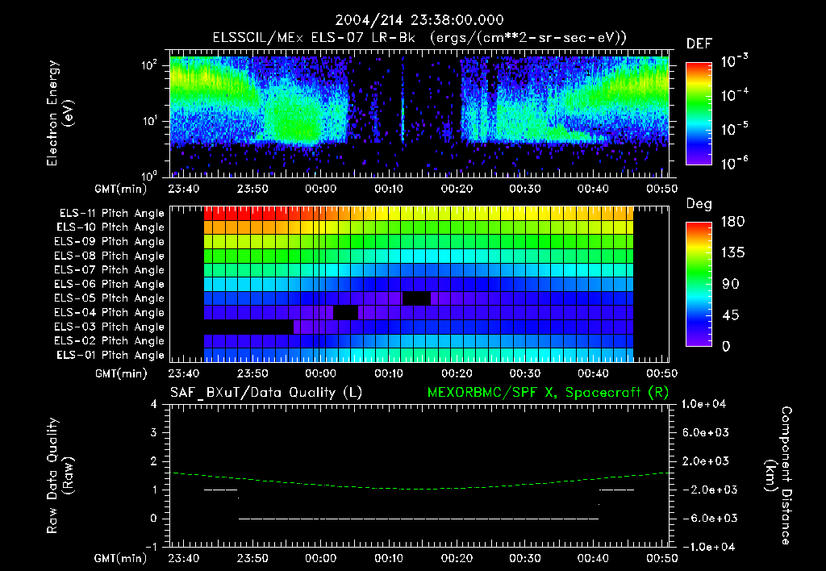Click the DEF color bar legend
The width and height of the screenshot is (826, 571).
click(x=699, y=113)
